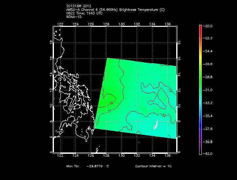Click the colorbar legend's red top end
Image resolution: width=237 pixels, height=180 pixels.
(200, 27)
